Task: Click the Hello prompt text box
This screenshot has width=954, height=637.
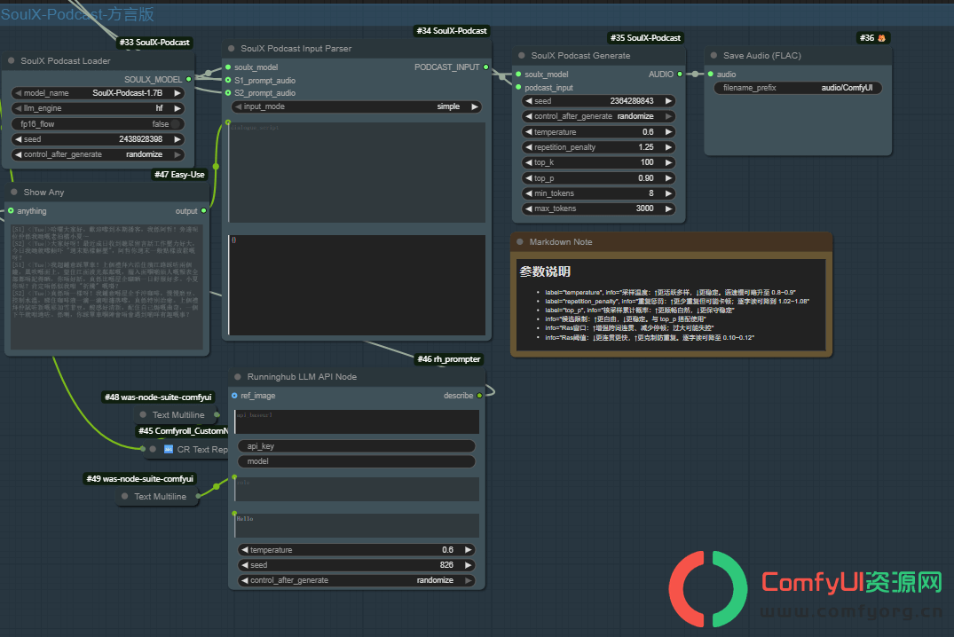Action: [357, 526]
